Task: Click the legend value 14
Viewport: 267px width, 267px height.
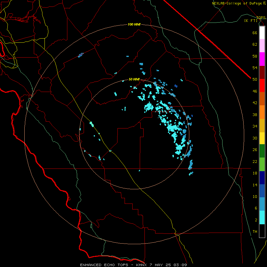Action: tap(255, 185)
